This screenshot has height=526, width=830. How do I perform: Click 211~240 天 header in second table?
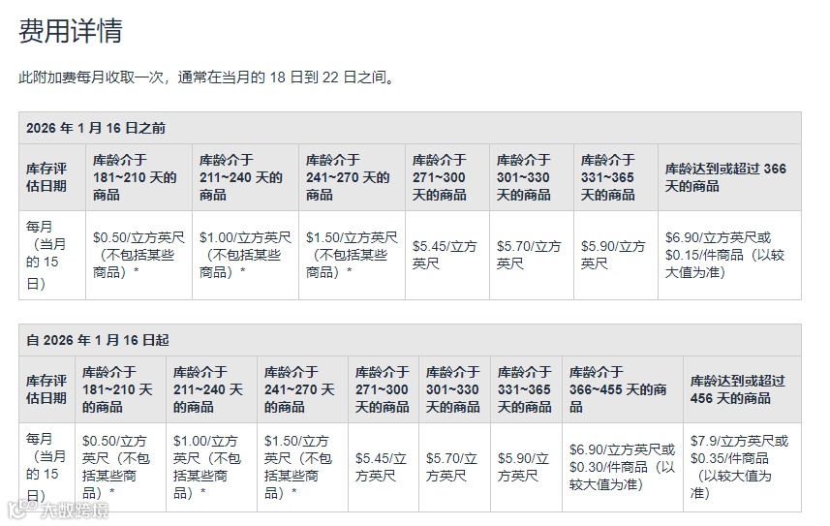click(211, 389)
